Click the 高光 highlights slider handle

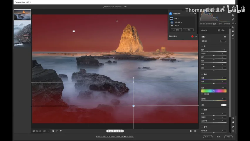pos(214,59)
